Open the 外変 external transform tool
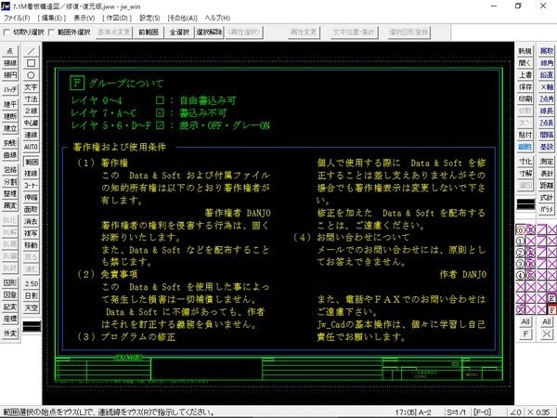This screenshot has height=418, width=557. pyautogui.click(x=10, y=333)
